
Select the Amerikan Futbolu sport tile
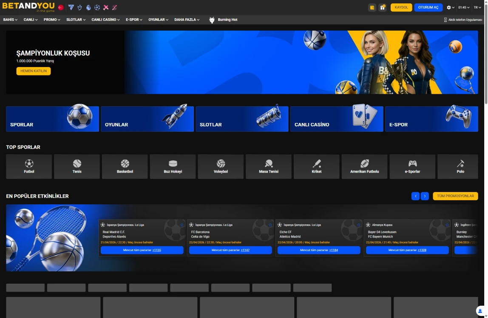tap(364, 167)
